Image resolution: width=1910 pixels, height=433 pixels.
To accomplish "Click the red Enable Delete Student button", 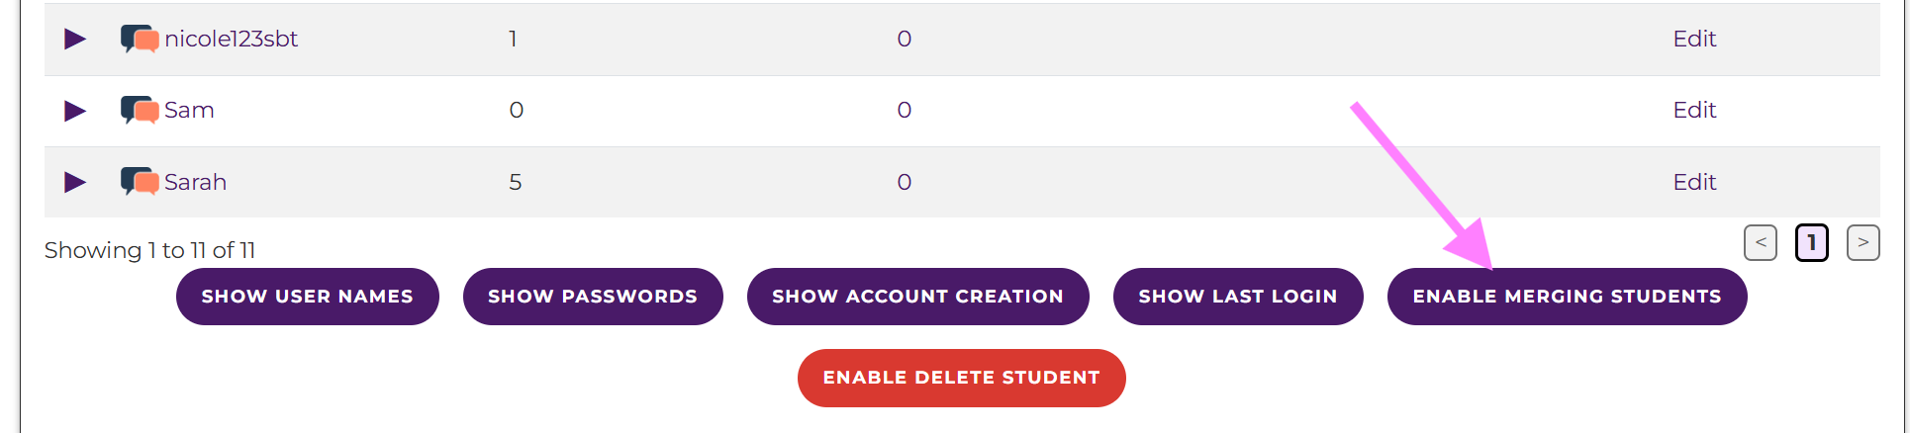I will click(x=961, y=378).
